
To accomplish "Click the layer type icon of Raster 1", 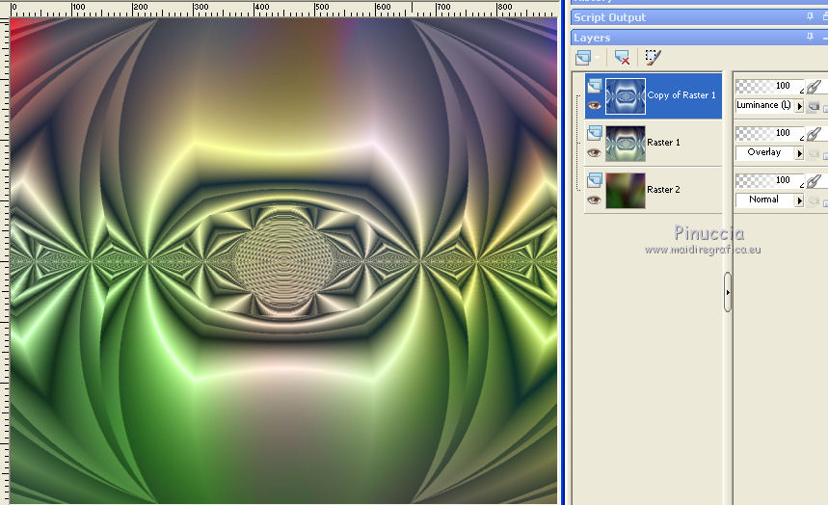I will (x=595, y=133).
